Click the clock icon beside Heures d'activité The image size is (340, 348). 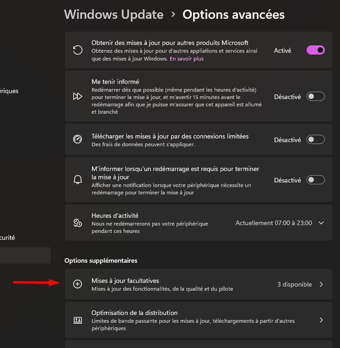pyautogui.click(x=77, y=223)
